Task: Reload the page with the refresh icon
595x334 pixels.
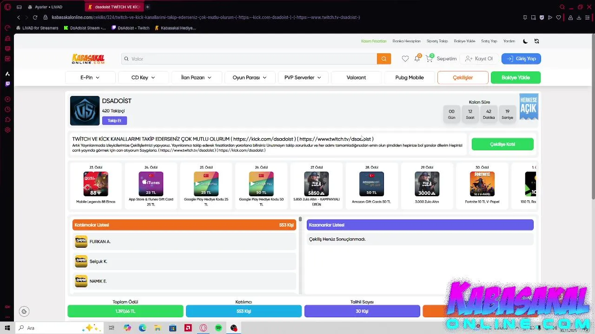Action: pyautogui.click(x=35, y=17)
